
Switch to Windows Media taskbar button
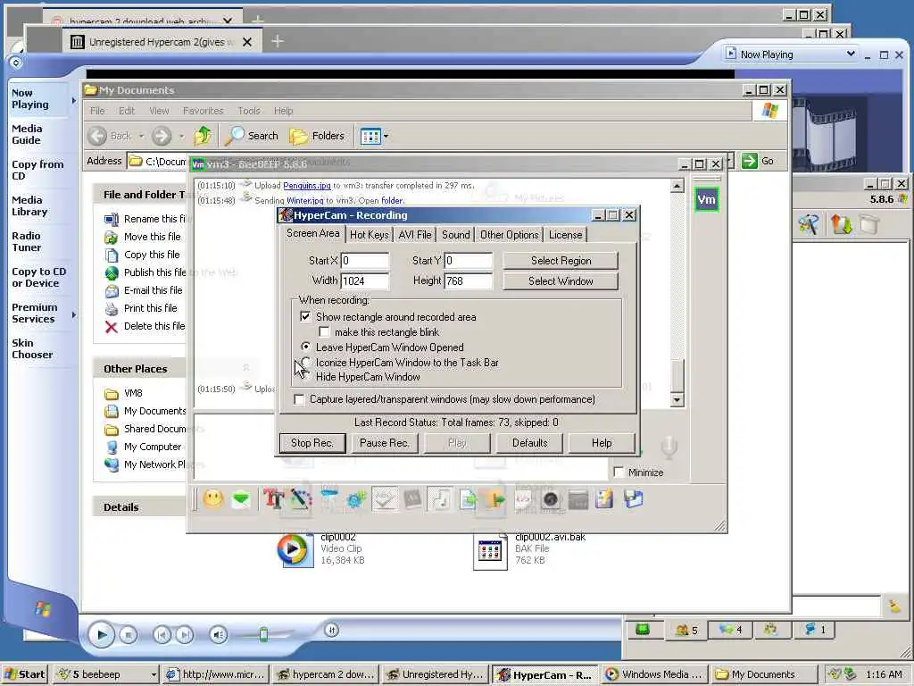click(654, 674)
